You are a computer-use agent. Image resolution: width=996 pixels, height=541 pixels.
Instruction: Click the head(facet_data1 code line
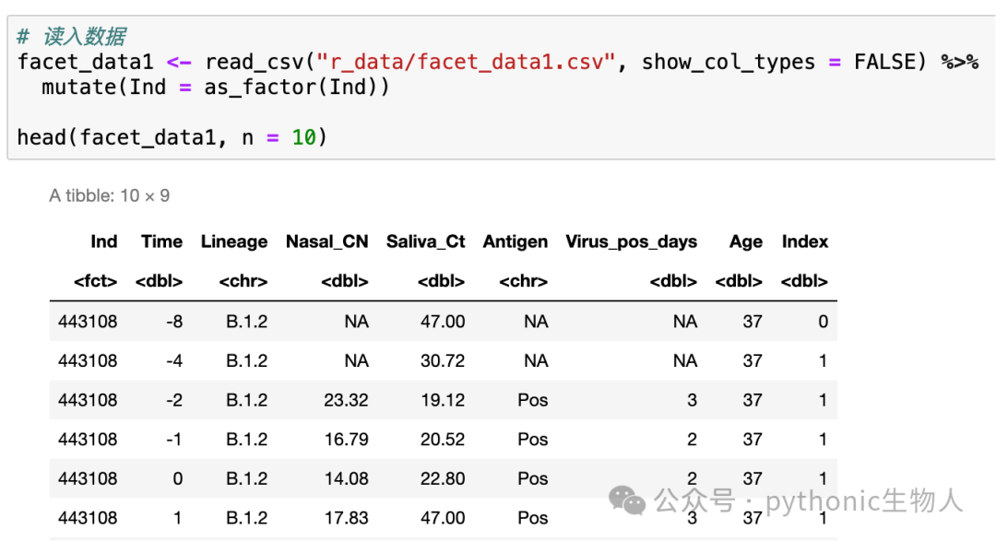172,137
